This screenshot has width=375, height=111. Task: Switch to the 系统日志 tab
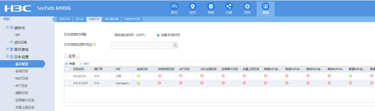(x=64, y=19)
